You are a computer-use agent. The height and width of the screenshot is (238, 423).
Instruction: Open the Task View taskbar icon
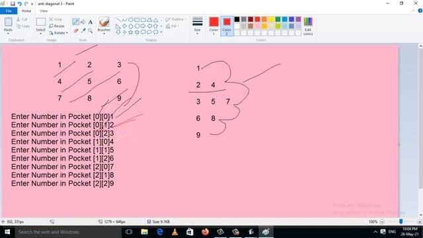click(x=129, y=232)
